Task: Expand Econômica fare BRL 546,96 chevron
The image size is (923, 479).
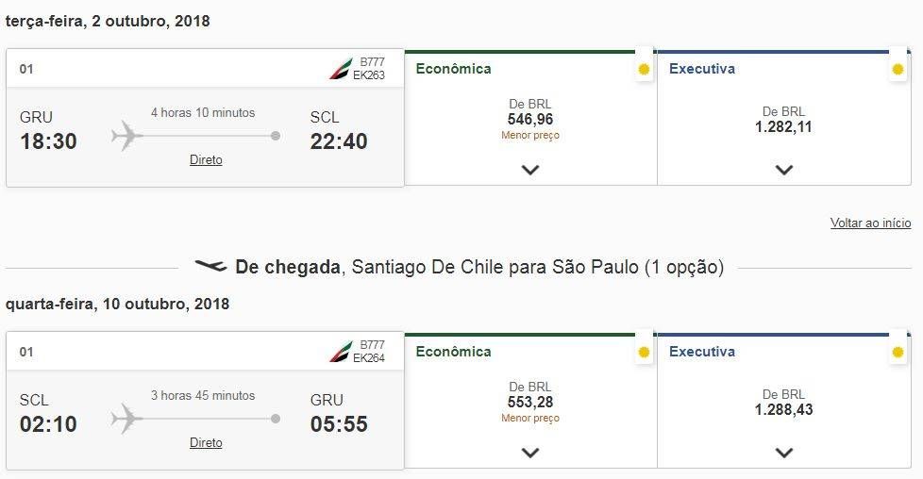Action: [x=530, y=170]
